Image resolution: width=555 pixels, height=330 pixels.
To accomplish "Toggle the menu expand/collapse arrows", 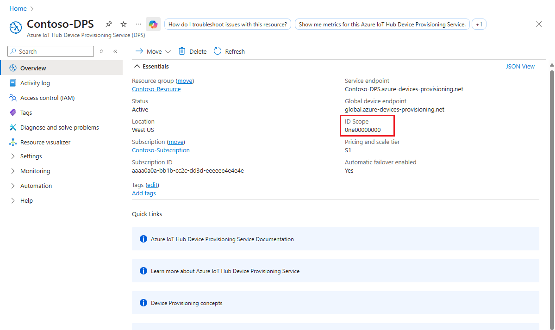I will point(101,51).
